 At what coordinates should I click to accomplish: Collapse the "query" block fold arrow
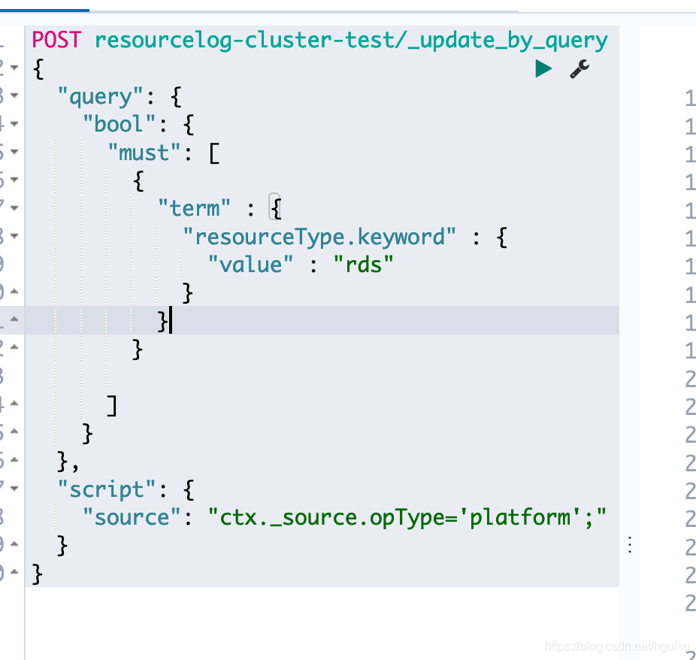(x=15, y=96)
